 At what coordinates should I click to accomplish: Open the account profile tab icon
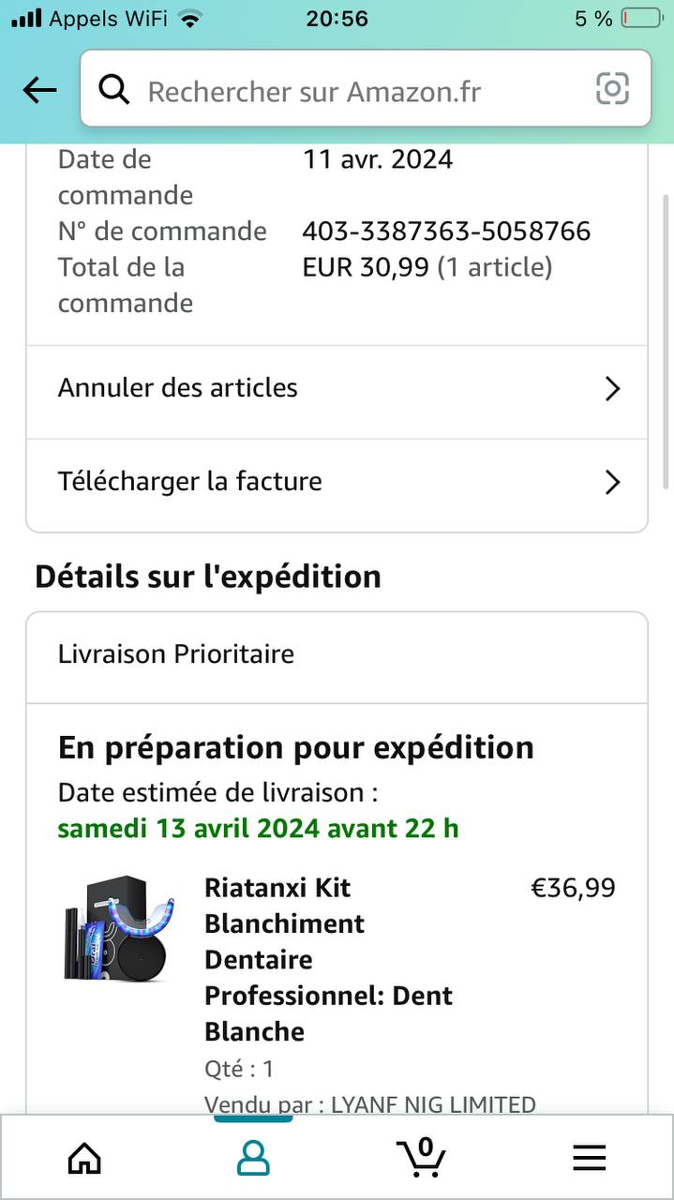[x=253, y=1158]
